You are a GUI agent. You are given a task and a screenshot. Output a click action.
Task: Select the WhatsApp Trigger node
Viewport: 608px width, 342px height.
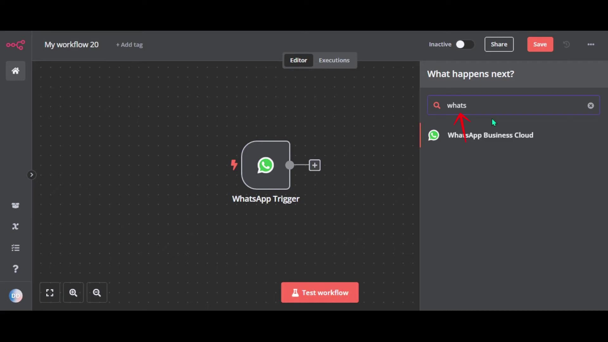click(x=266, y=165)
